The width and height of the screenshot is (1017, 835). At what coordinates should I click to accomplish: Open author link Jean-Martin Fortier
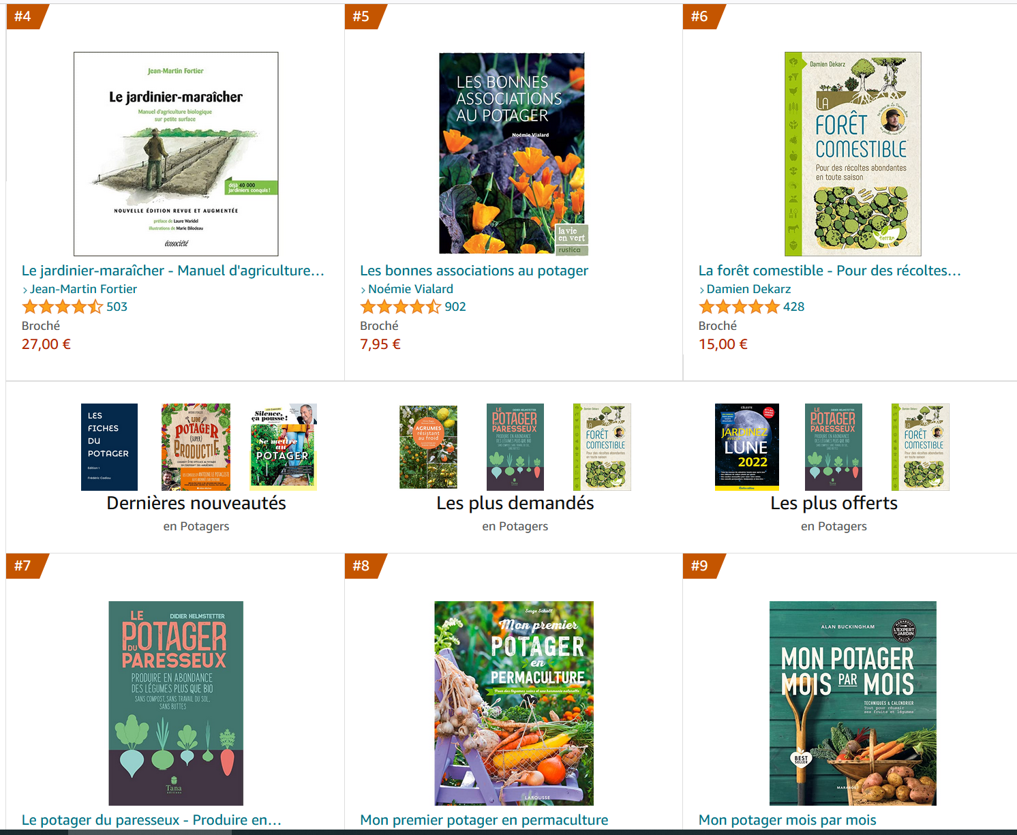point(83,289)
